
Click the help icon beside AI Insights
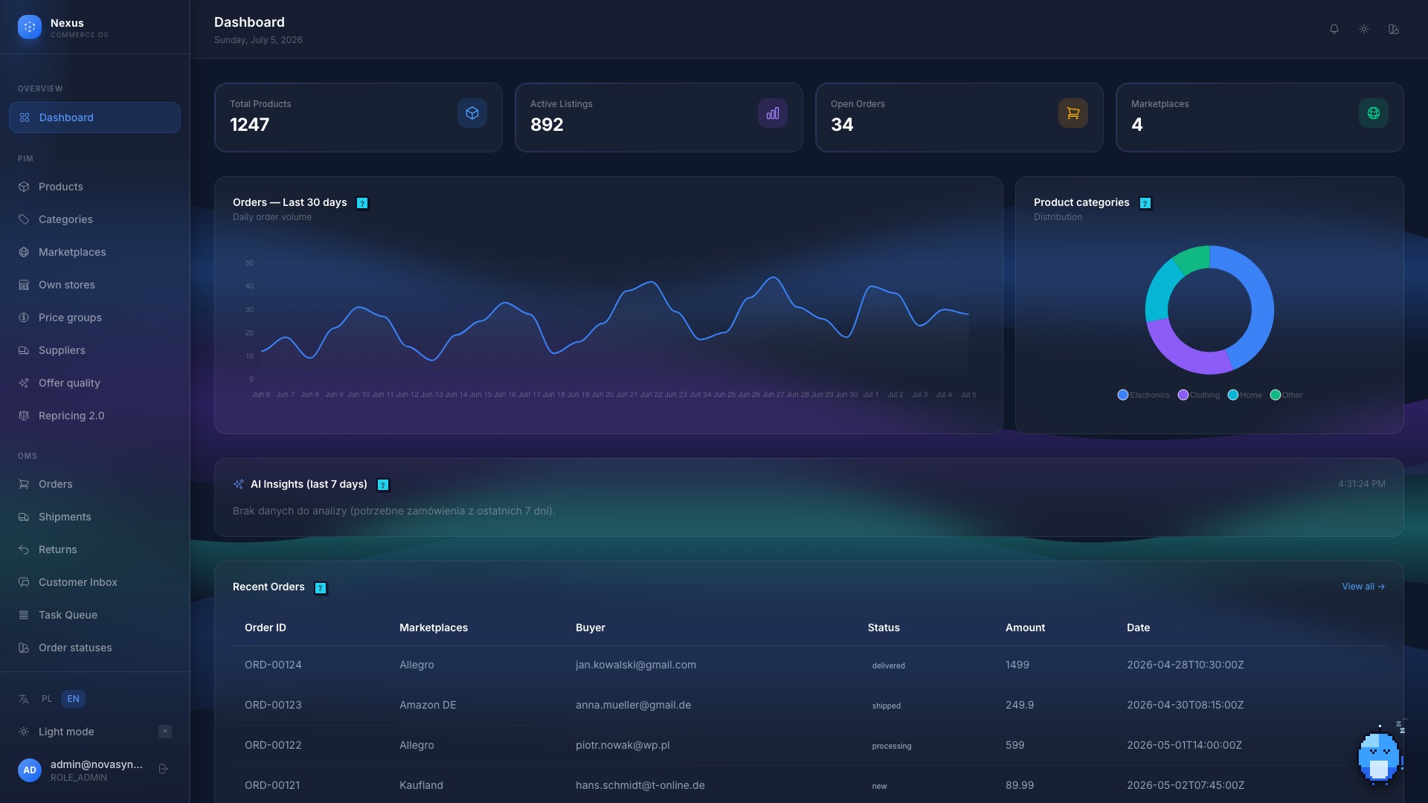[x=383, y=485]
